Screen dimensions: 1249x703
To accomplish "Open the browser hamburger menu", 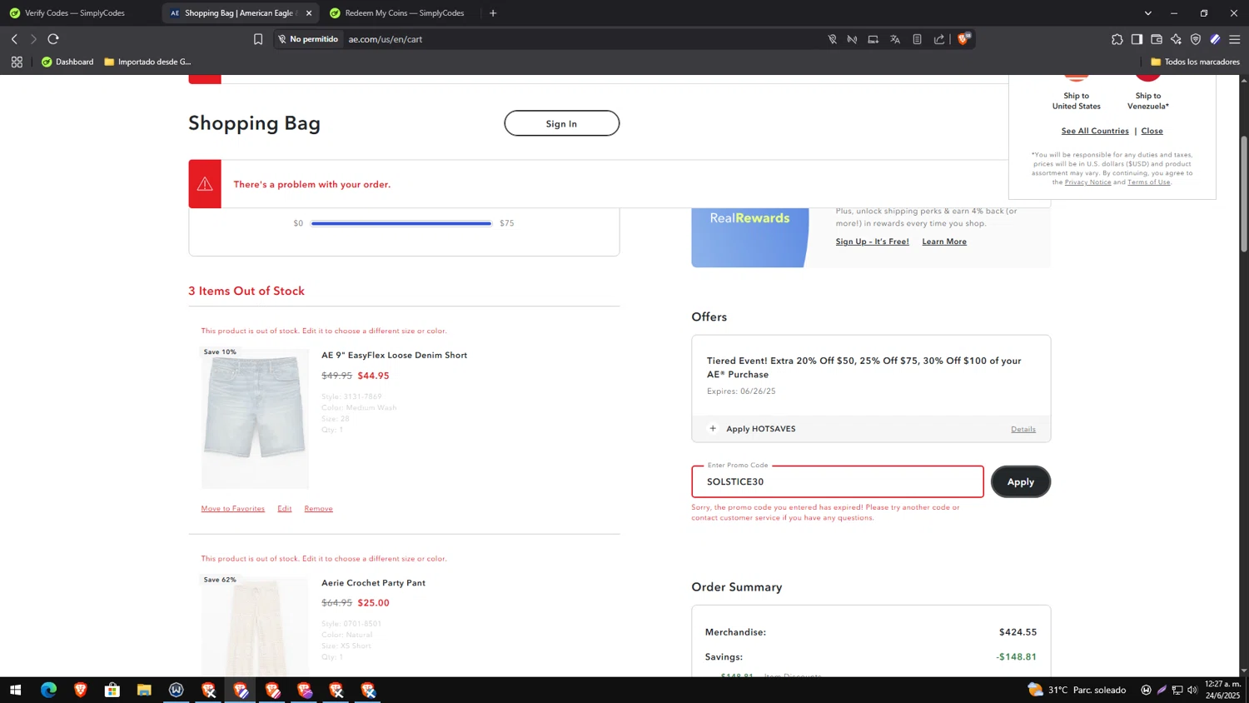I will click(x=1235, y=39).
